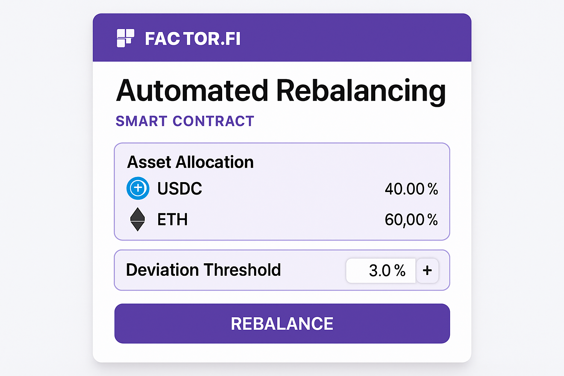This screenshot has width=564, height=376.
Task: Open the FACTOR.FI grid emblem in header
Action: pos(126,38)
